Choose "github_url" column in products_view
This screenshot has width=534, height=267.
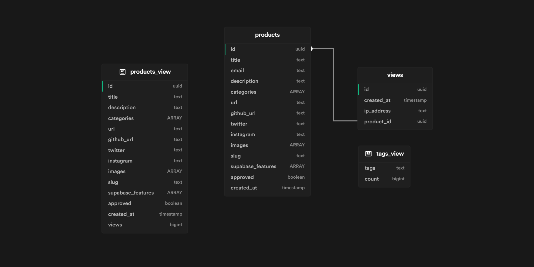[145, 139]
